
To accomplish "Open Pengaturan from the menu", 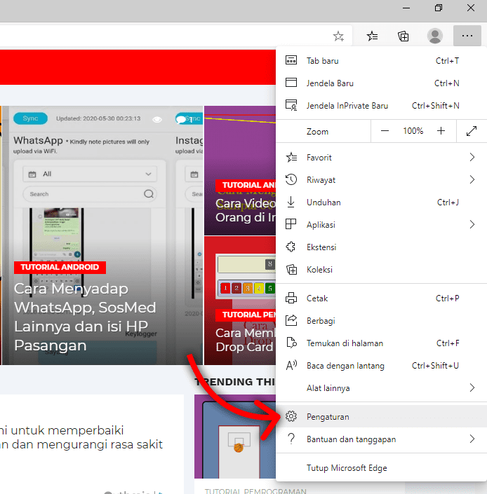I will 381,416.
